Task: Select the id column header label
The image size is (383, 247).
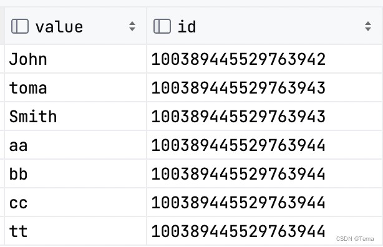Action: coord(187,26)
